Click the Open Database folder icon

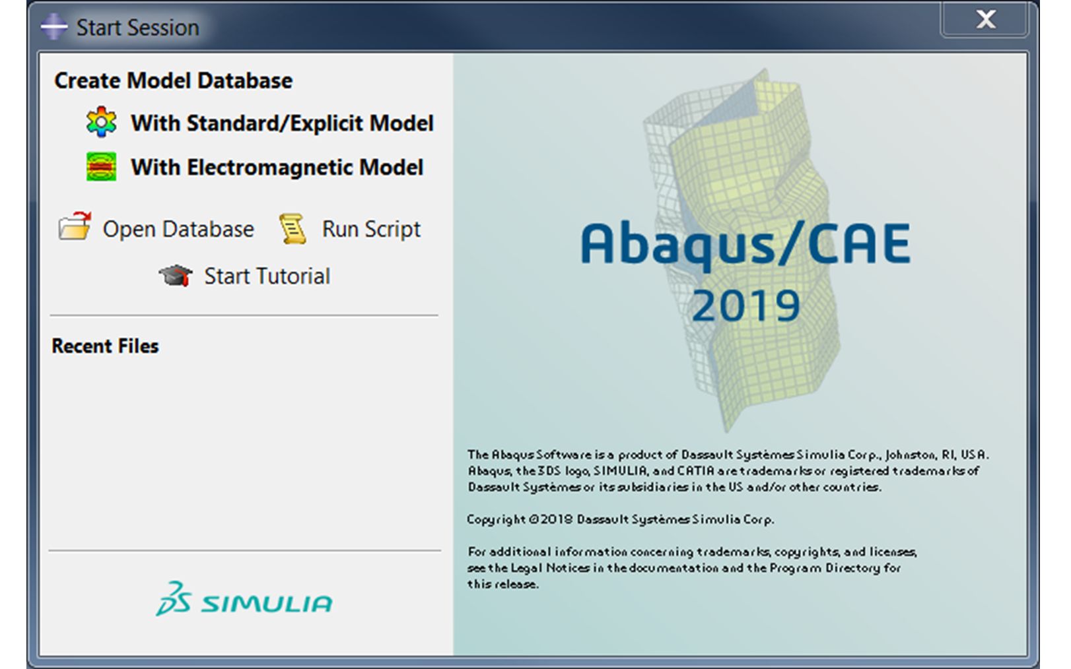click(x=75, y=227)
